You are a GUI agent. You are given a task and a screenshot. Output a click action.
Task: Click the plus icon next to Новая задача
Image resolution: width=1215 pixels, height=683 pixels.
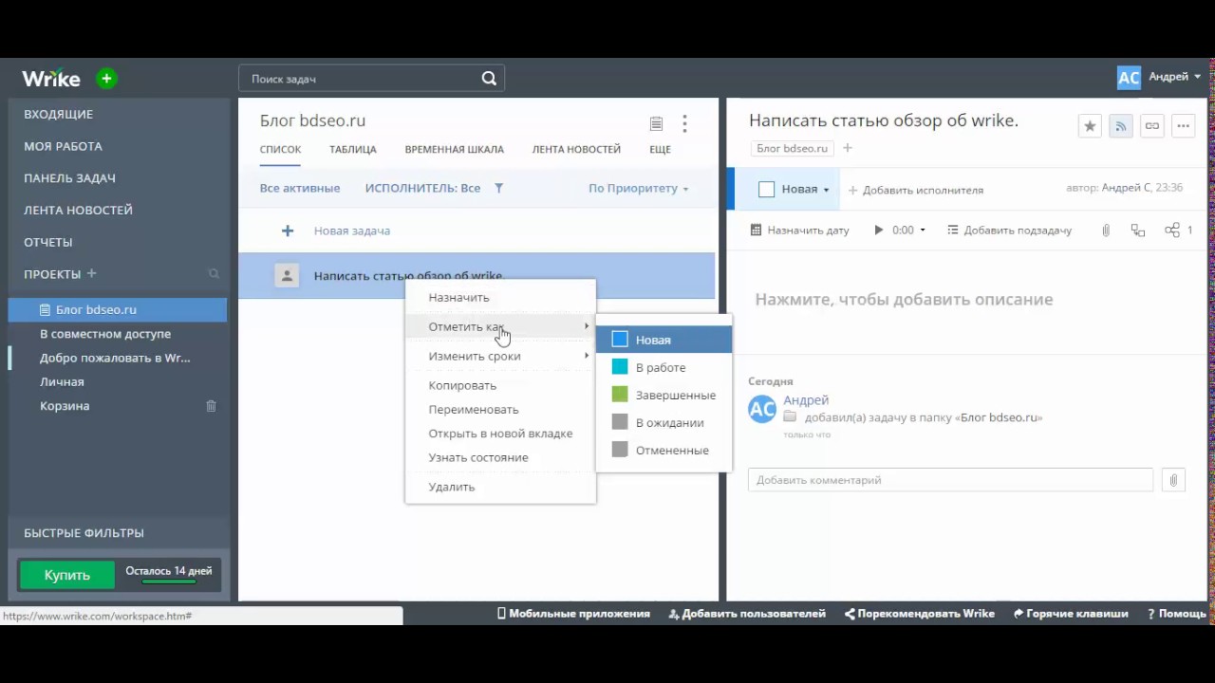(288, 231)
